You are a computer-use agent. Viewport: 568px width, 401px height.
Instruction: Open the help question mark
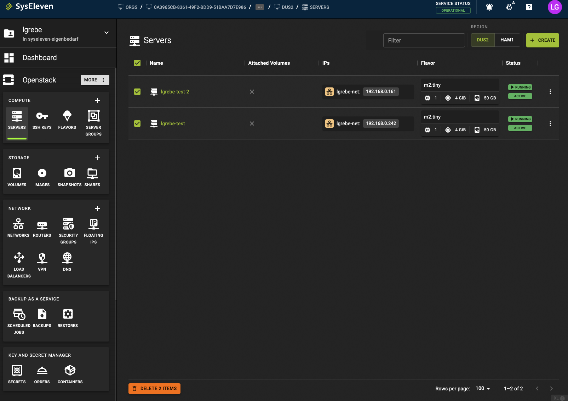pyautogui.click(x=529, y=7)
